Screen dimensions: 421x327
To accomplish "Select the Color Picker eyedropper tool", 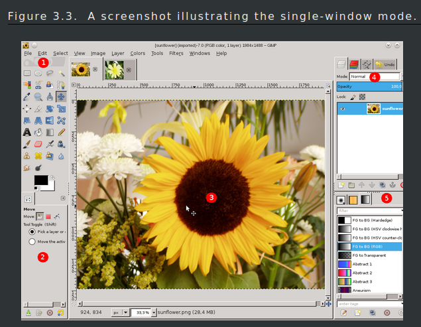I will pyautogui.click(x=27, y=97).
